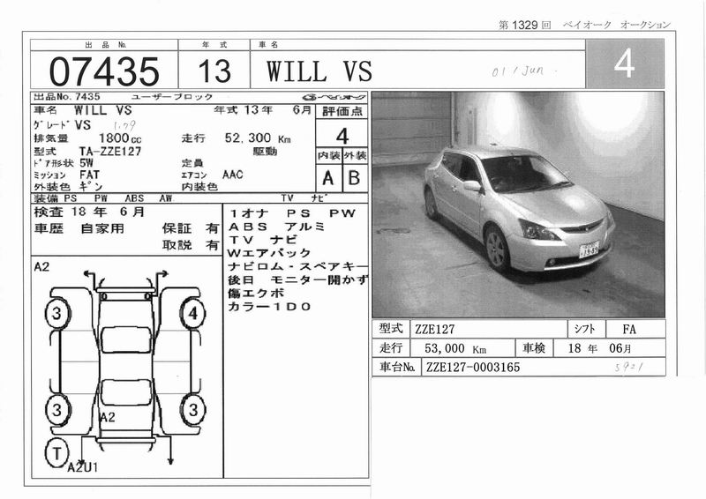The image size is (706, 499).
Task: Click the 取説 有 manual text
Action: (x=191, y=245)
